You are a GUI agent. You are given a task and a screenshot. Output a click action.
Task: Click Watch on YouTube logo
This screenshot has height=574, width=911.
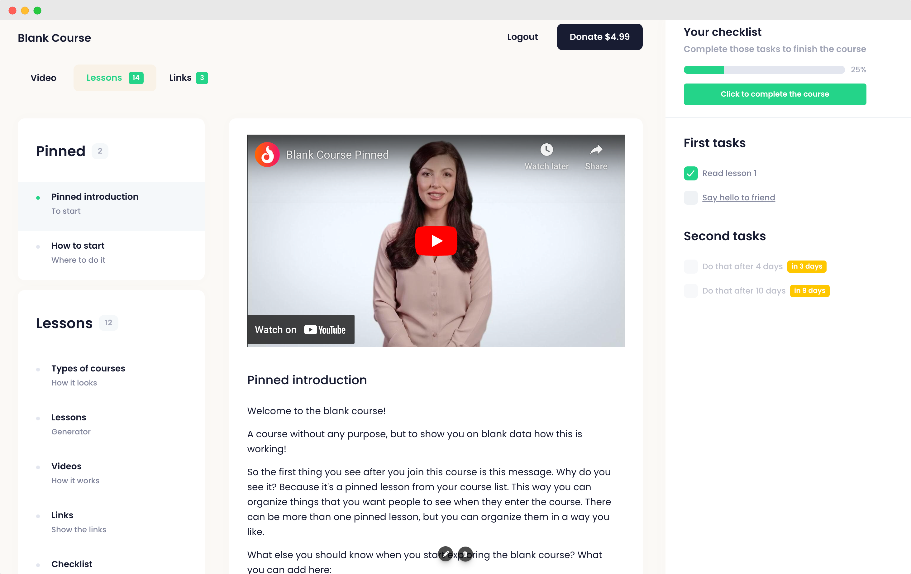[325, 330]
